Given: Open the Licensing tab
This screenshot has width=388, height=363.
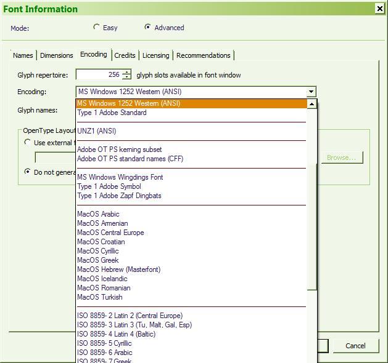Looking at the screenshot, I should (156, 55).
